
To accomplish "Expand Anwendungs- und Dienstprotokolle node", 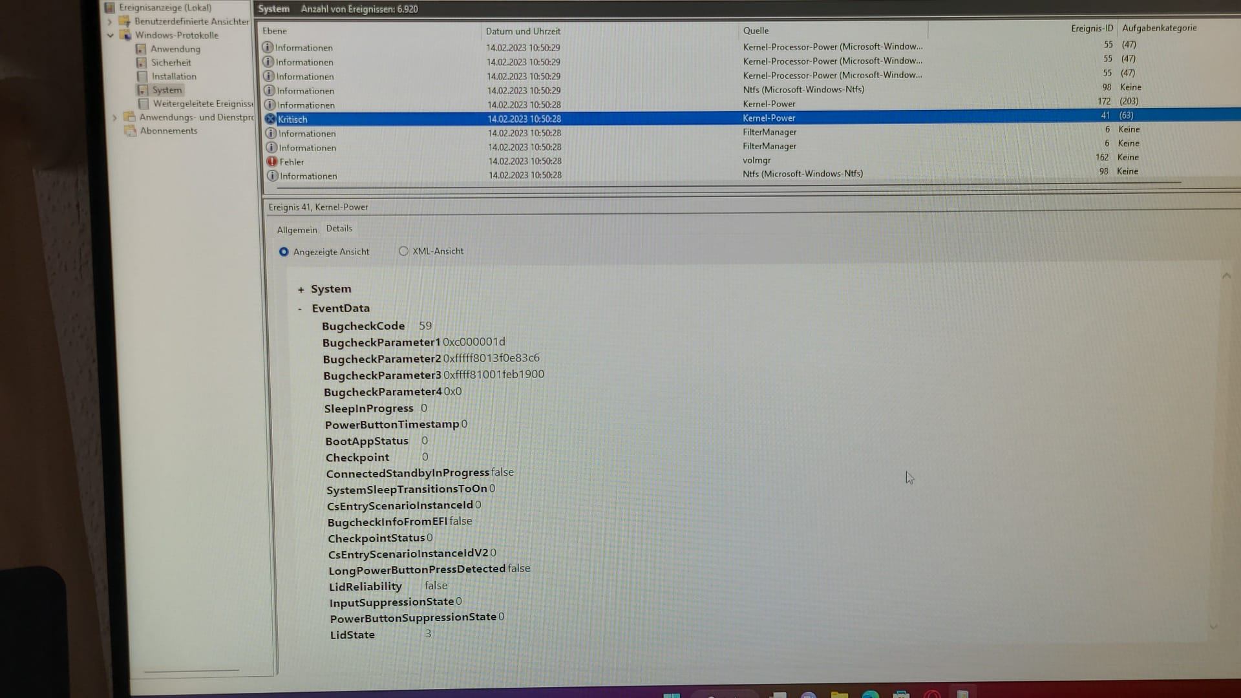I will click(114, 118).
